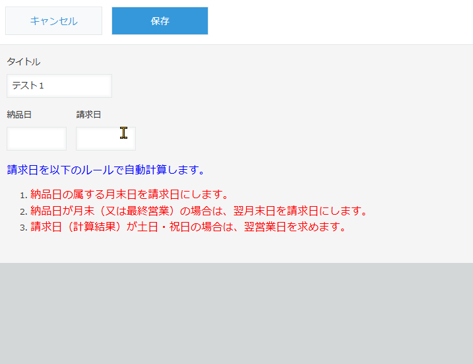Click rule text about 翌月末日を請求日
Image resolution: width=473 pixels, height=364 pixels.
tap(198, 211)
